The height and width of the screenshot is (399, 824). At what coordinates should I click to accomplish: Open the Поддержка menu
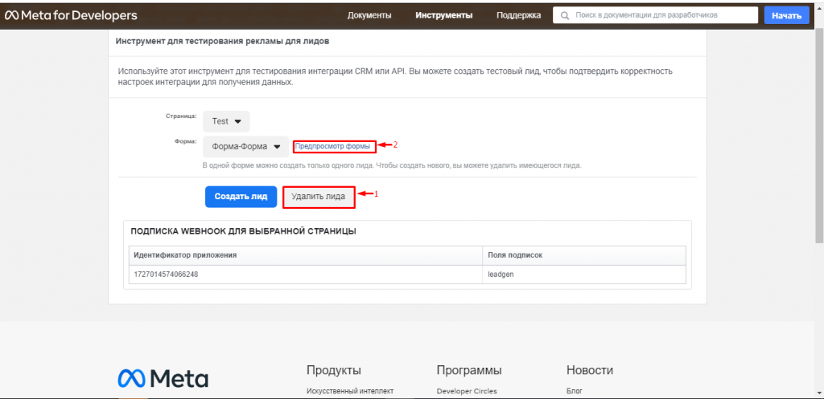pyautogui.click(x=519, y=15)
